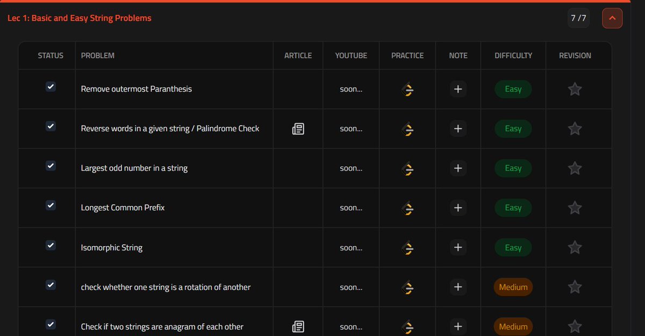645x336 pixels.
Task: Click NOTE column header
Action: point(458,55)
